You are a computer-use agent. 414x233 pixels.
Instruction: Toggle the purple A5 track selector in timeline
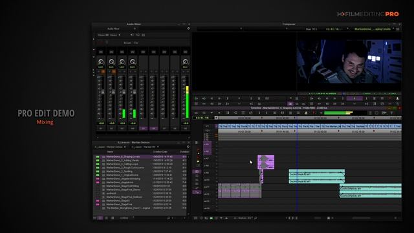click(207, 144)
